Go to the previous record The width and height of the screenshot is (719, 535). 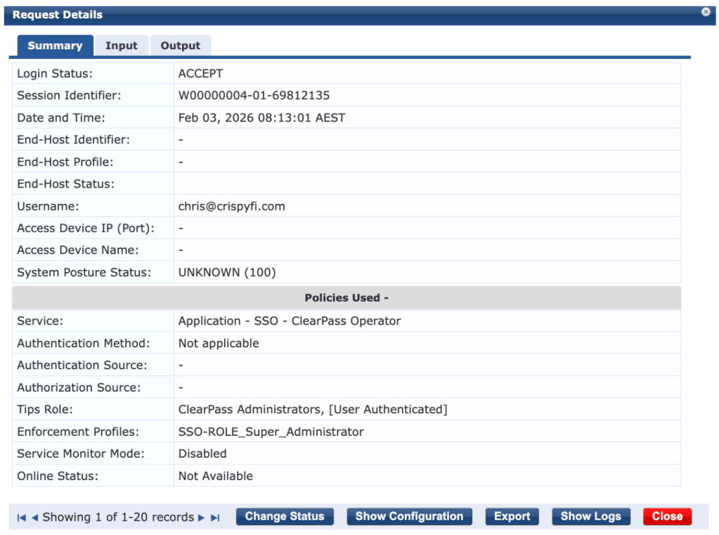pos(34,518)
